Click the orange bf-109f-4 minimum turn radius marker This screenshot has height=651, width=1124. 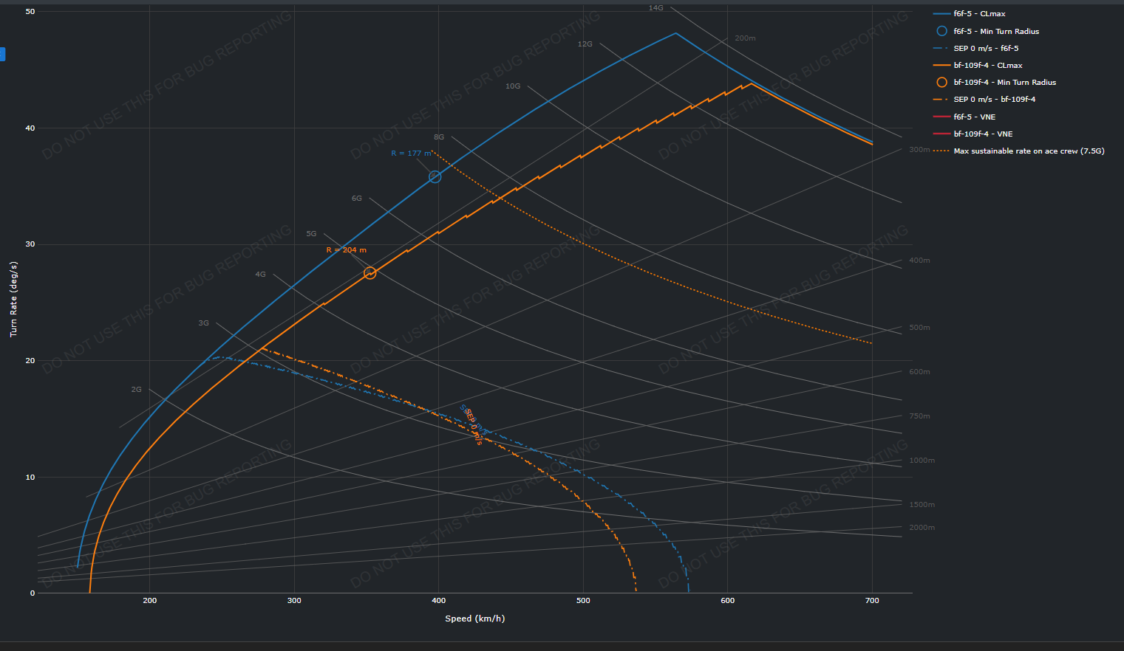click(370, 273)
